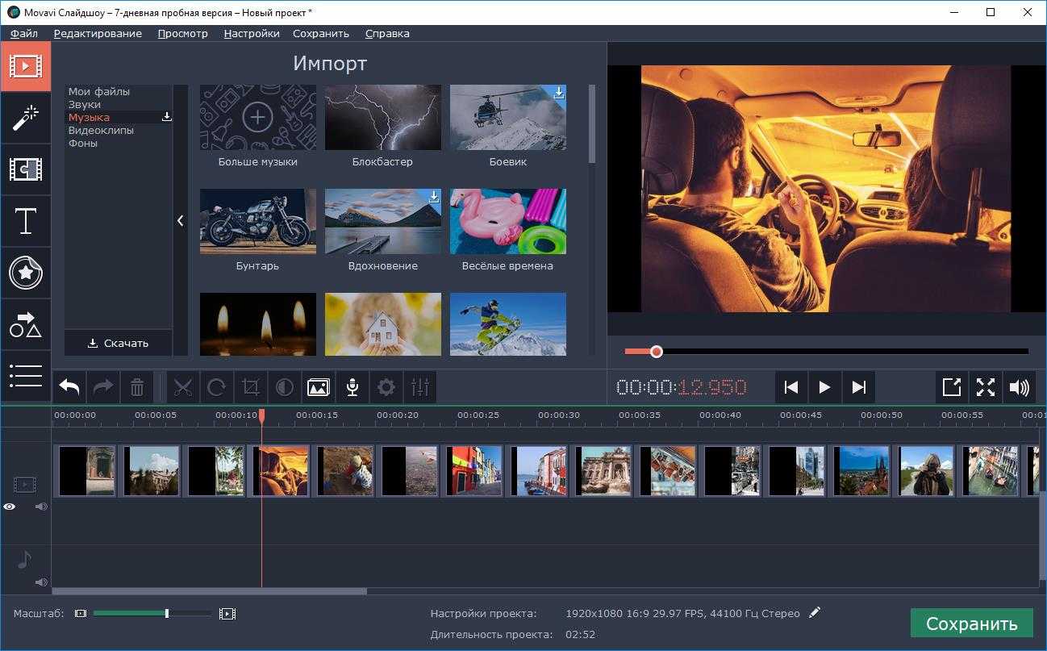Click the import list vertical scrollbar
Screen dimensions: 1047x651
coord(591,123)
